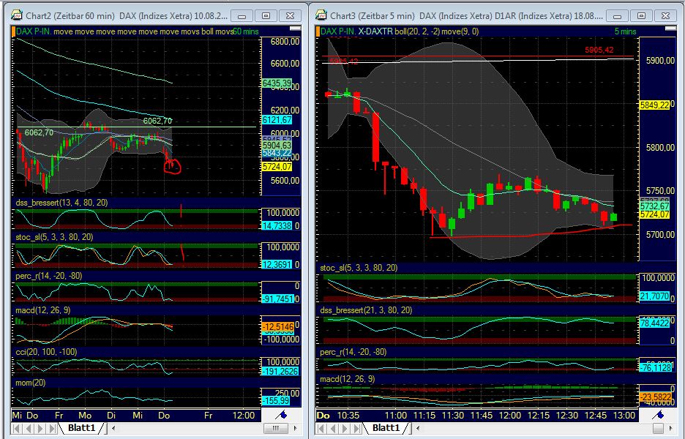Viewport: 685px width, 439px height.
Task: Click the 6435,39 green price tag
Action: coord(277,83)
